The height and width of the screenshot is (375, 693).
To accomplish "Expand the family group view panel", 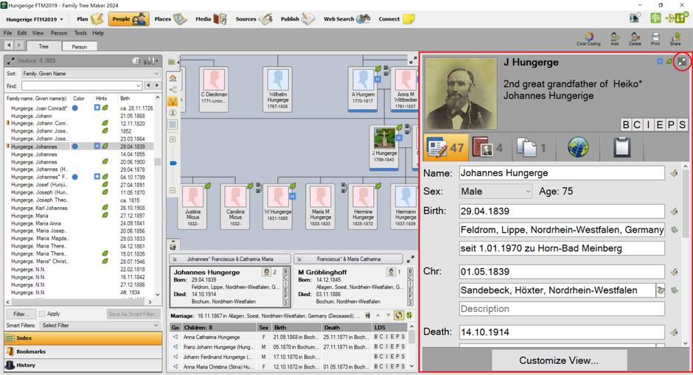I will [x=410, y=259].
